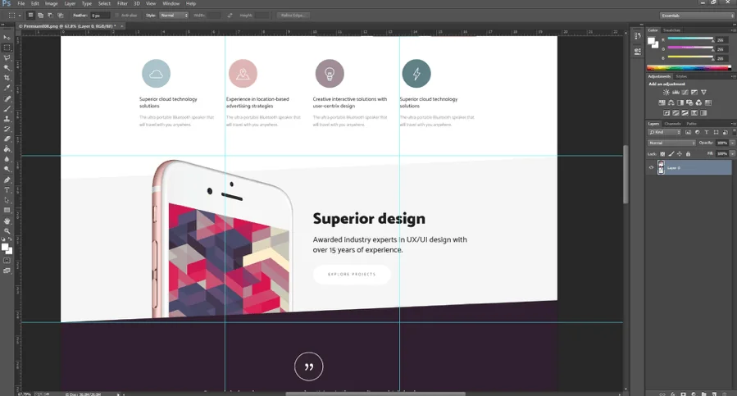Open the Style dropdown set to Normal
Image resolution: width=737 pixels, height=396 pixels.
coord(174,16)
